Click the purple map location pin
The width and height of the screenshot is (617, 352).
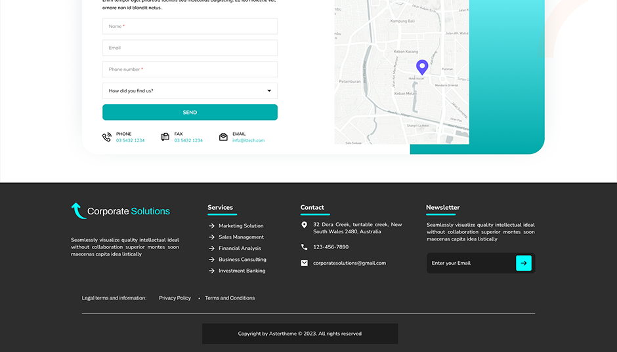click(422, 66)
